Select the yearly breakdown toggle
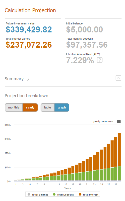Screen dimensions: 125x201 [x=30, y=107]
